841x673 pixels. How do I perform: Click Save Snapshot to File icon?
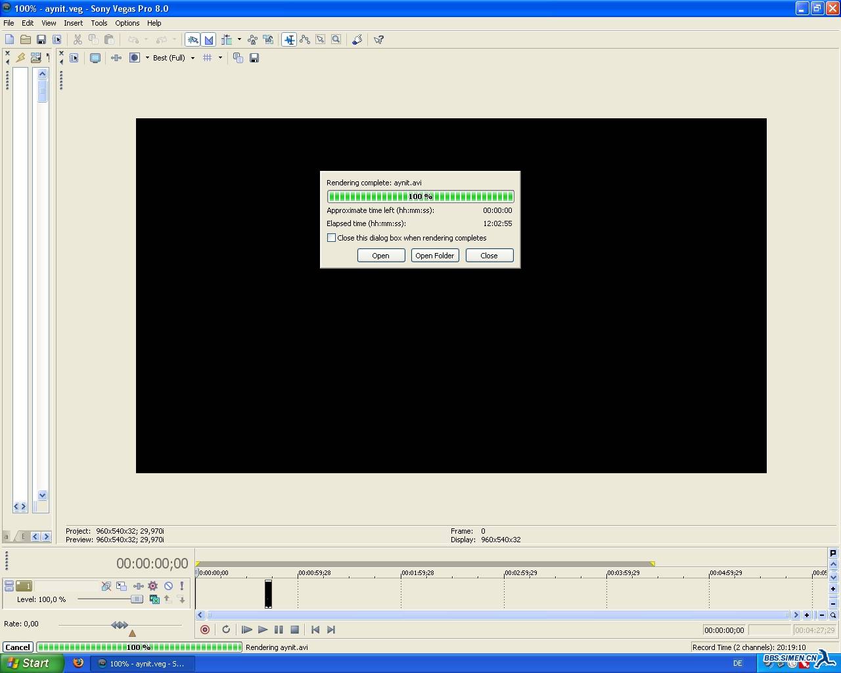tap(254, 58)
